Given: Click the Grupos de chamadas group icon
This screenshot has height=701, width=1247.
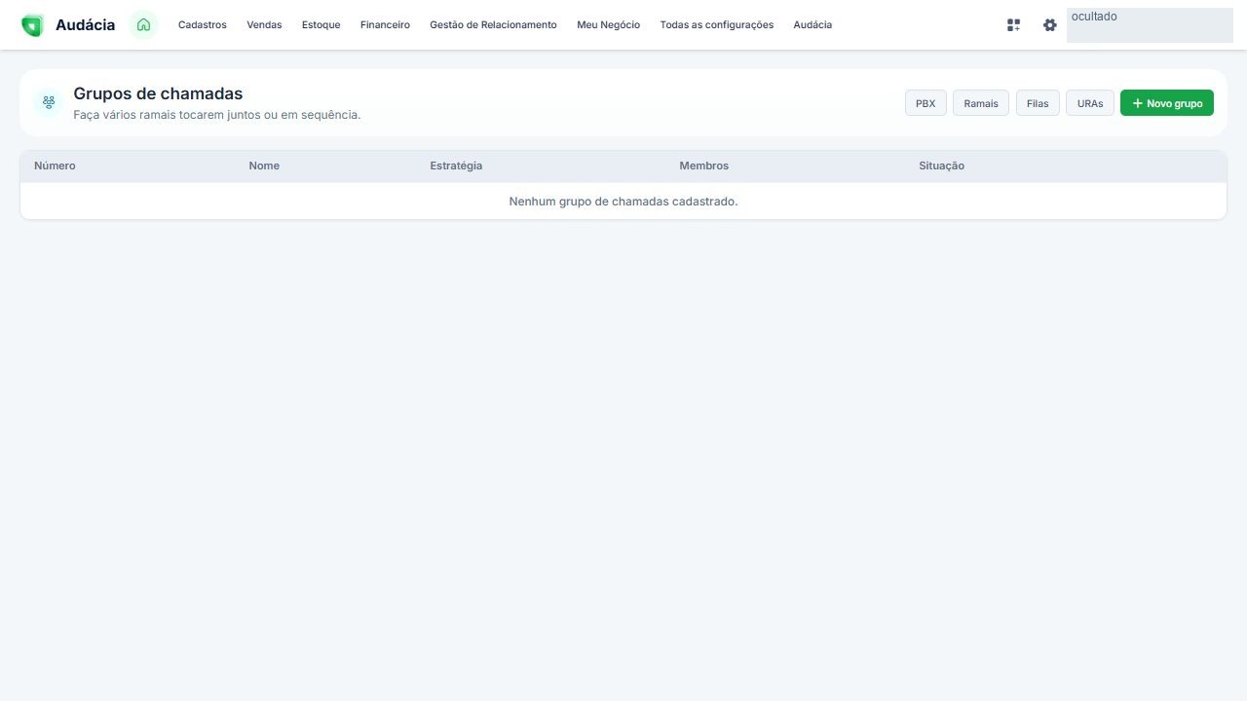Looking at the screenshot, I should pyautogui.click(x=48, y=102).
